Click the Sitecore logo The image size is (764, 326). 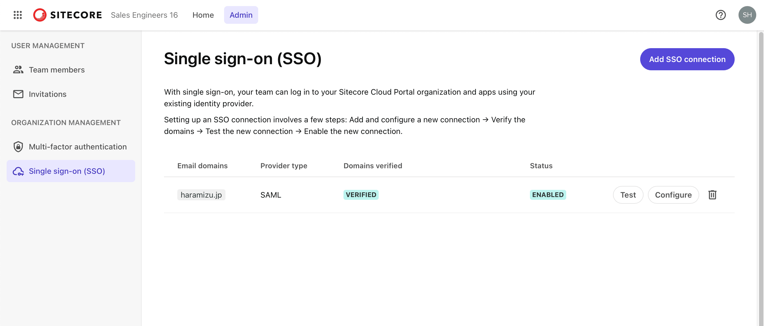pos(68,15)
